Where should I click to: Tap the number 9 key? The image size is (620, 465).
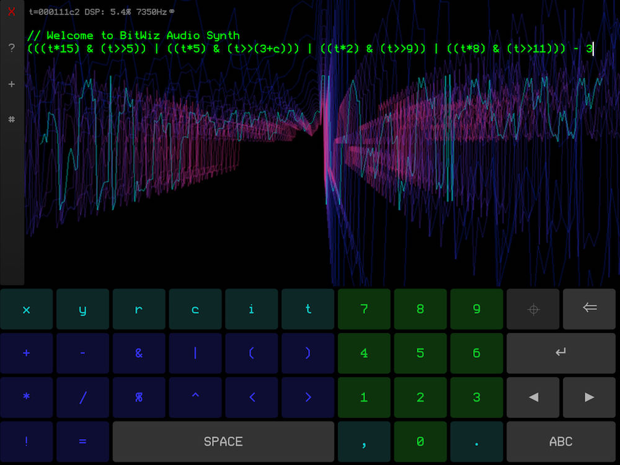476,309
